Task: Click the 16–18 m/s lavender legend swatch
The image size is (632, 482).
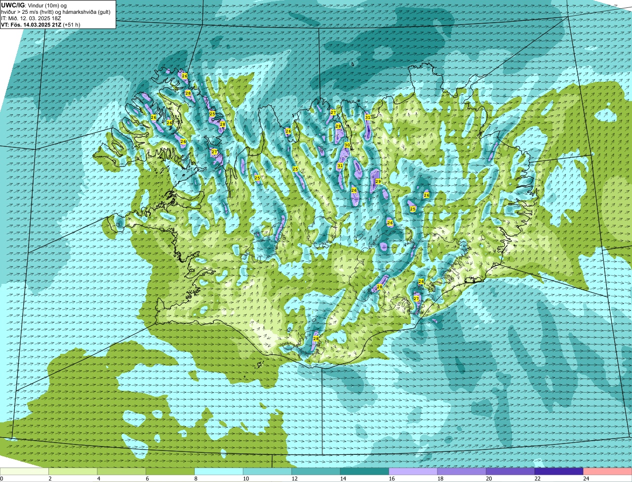Action: click(x=413, y=472)
